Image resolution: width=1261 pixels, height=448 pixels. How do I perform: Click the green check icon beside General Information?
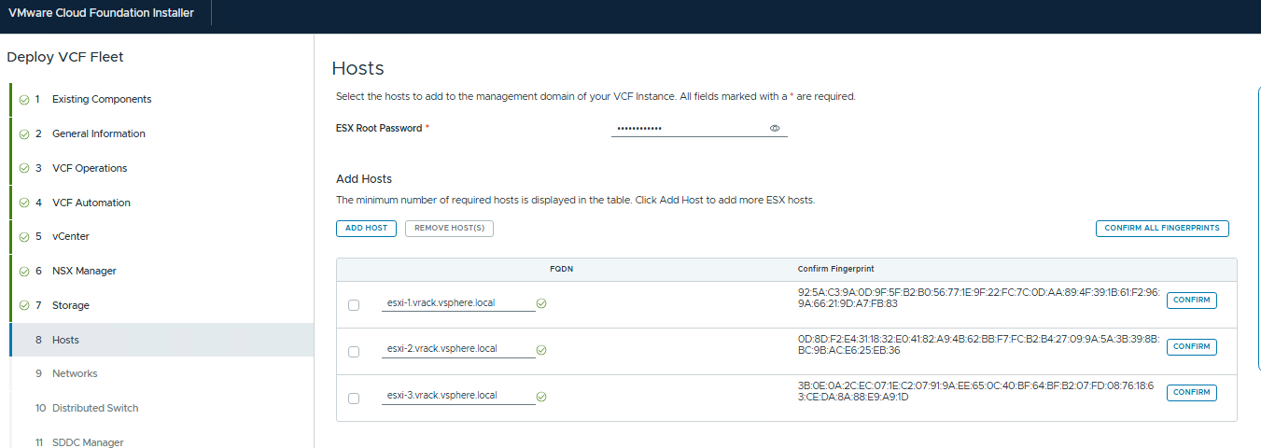click(23, 134)
